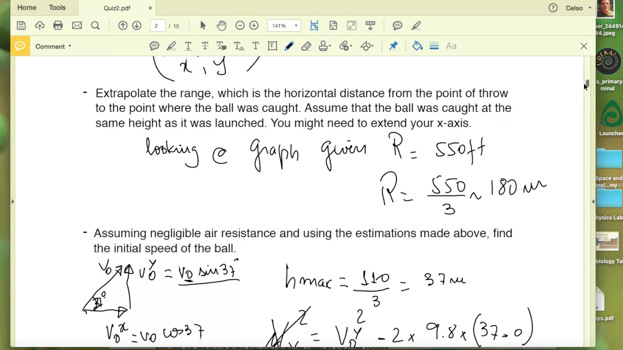623x350 pixels.
Task: Activate the hand pan tool
Action: coord(221,26)
